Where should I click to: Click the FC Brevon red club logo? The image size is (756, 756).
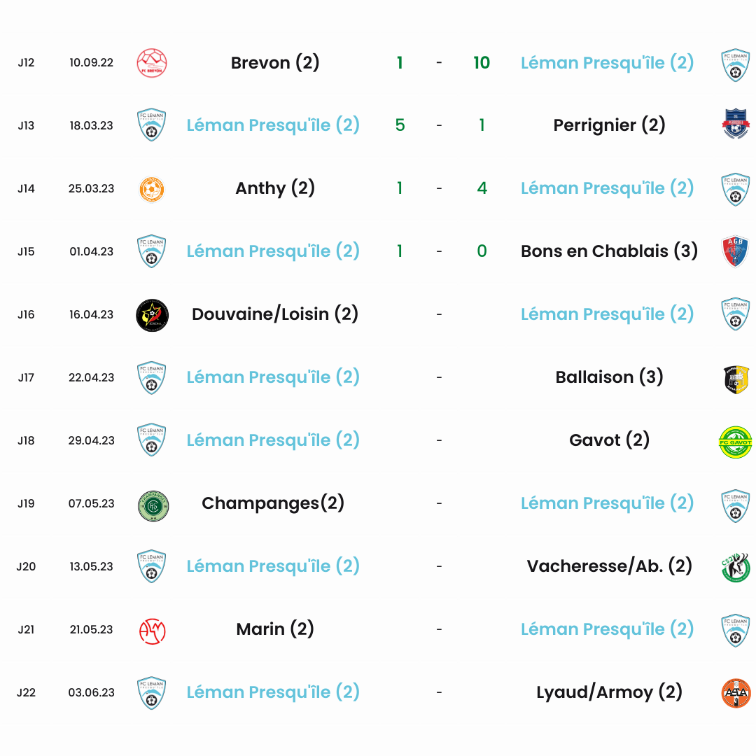point(152,63)
